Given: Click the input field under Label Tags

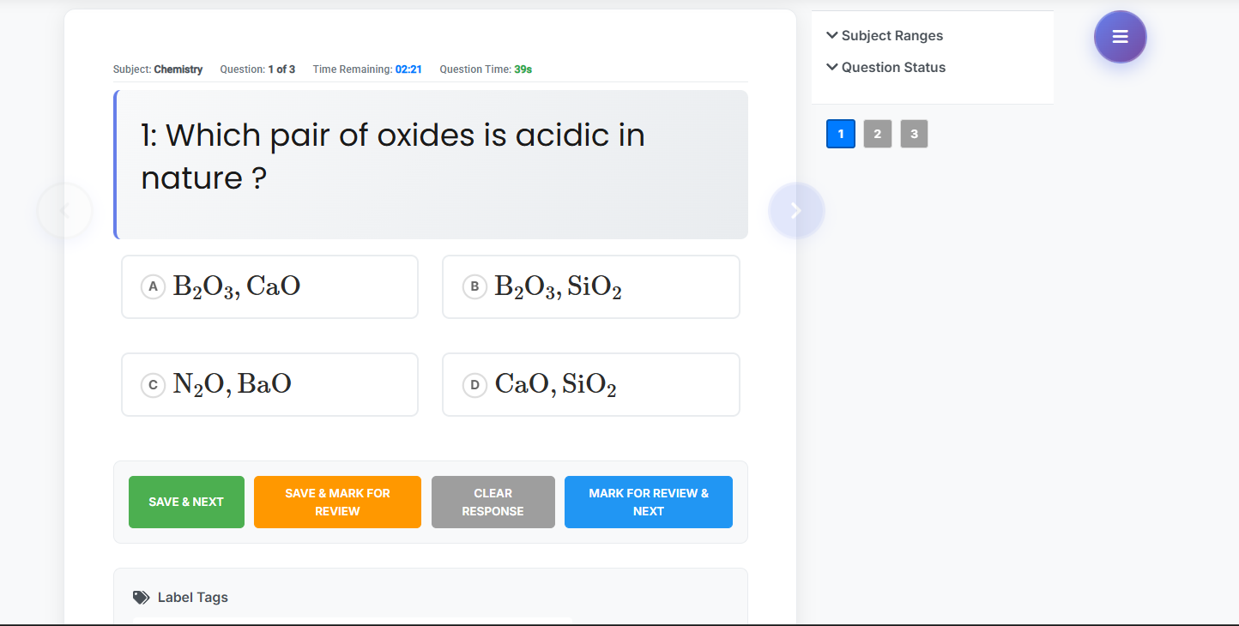Looking at the screenshot, I should coord(353,623).
